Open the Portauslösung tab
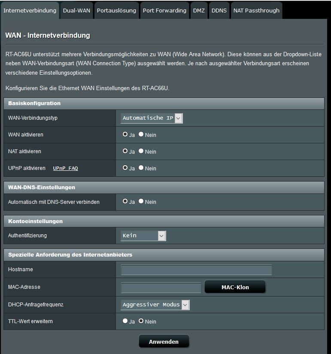The width and height of the screenshot is (331, 354). pos(116,11)
